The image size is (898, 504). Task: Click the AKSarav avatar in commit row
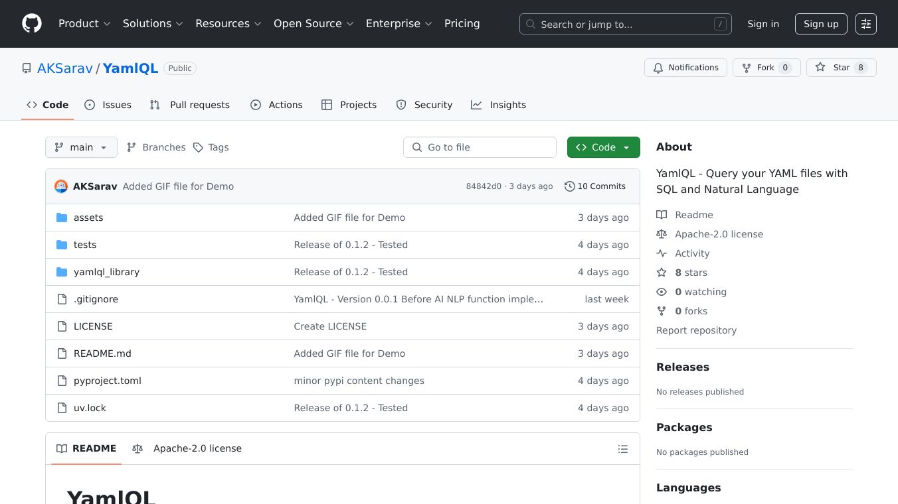click(x=61, y=186)
